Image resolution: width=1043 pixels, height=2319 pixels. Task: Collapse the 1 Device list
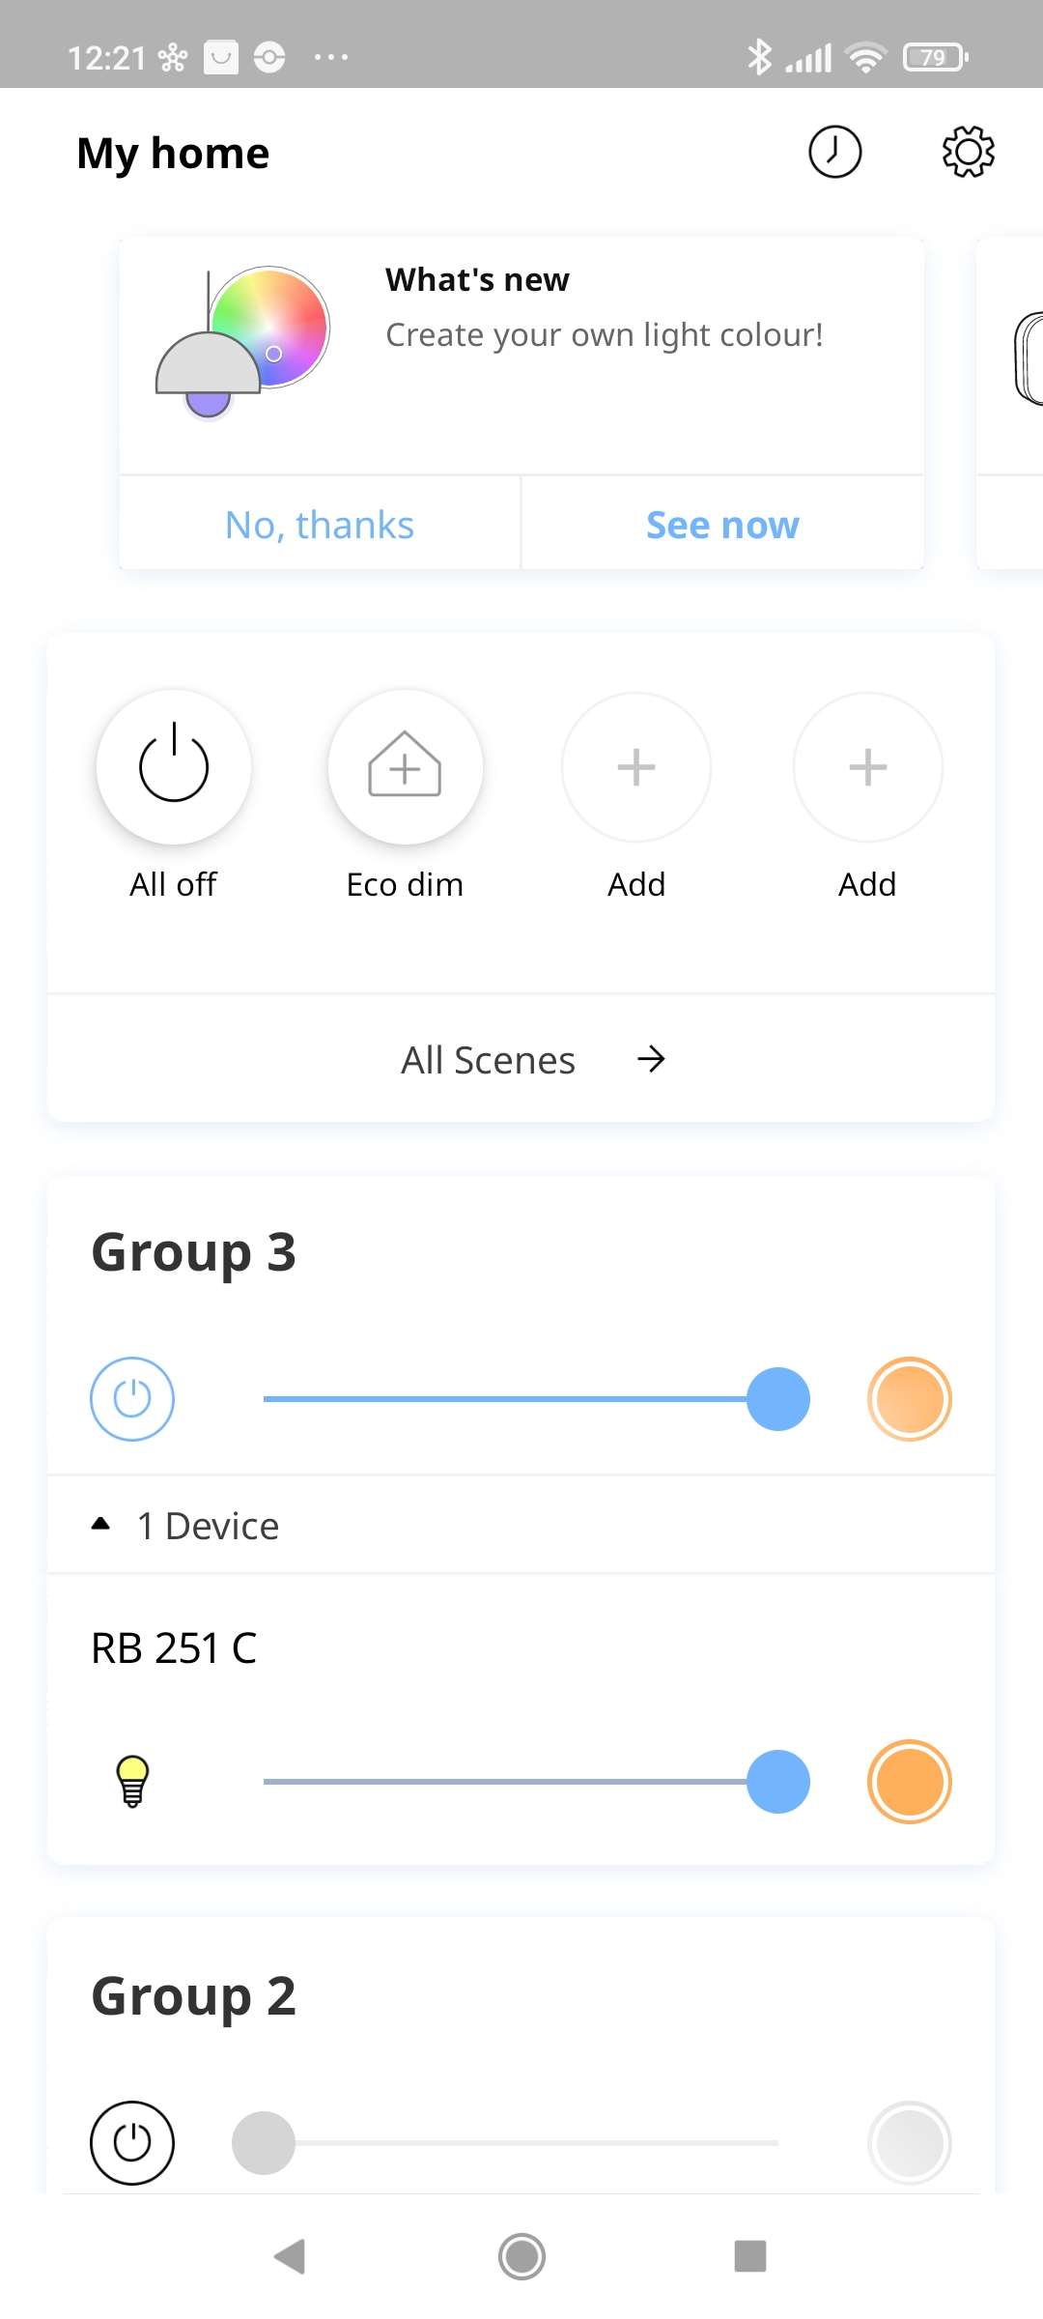coord(100,1525)
